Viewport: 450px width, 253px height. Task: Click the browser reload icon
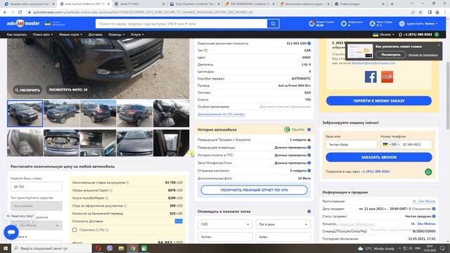20,13
